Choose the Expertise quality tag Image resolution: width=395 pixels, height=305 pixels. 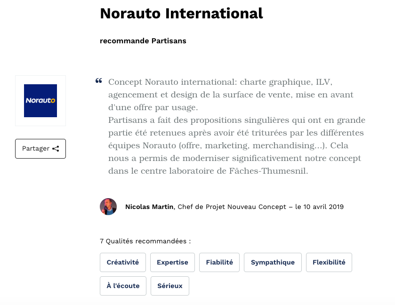click(172, 263)
